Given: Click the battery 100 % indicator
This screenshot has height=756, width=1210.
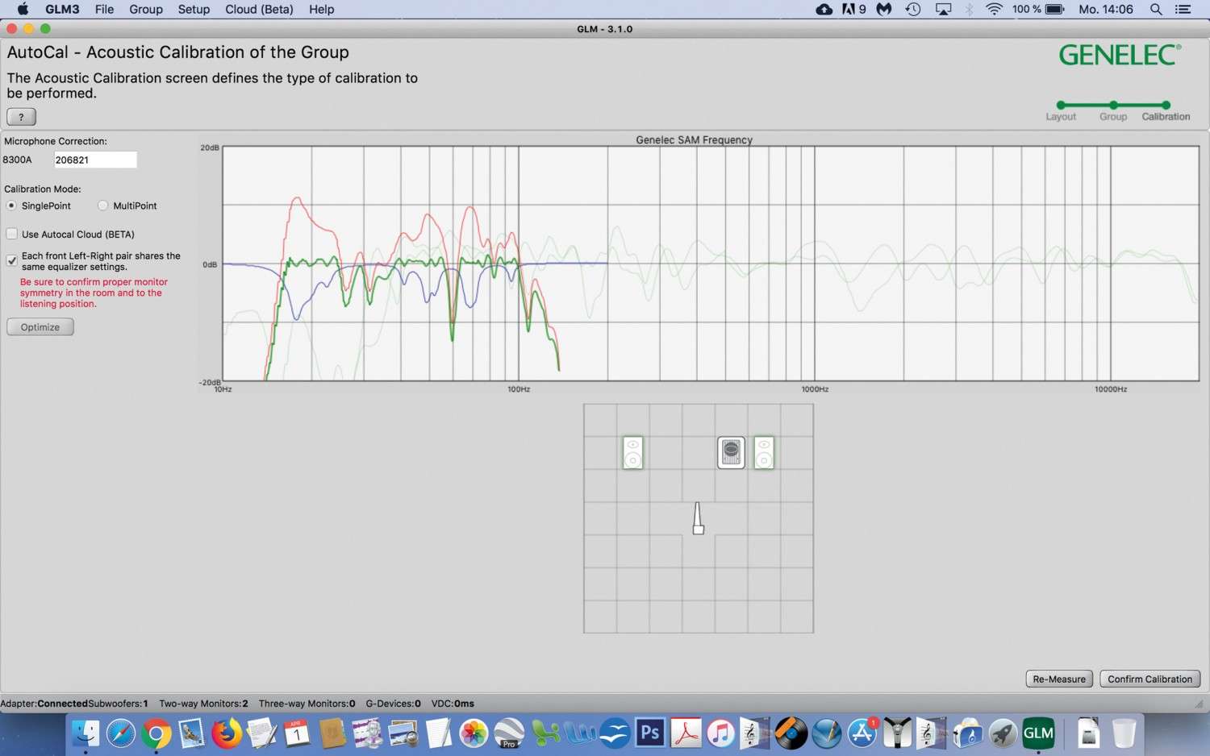Looking at the screenshot, I should pyautogui.click(x=1038, y=9).
